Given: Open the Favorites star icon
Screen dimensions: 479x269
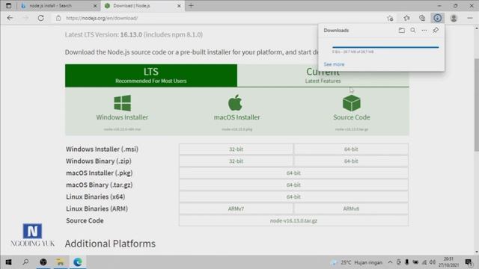Looking at the screenshot, I should (x=406, y=18).
